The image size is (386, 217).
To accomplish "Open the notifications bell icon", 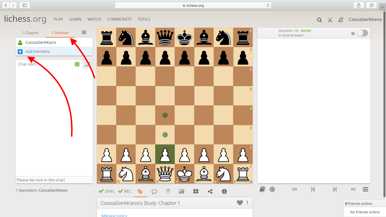I will click(x=341, y=20).
